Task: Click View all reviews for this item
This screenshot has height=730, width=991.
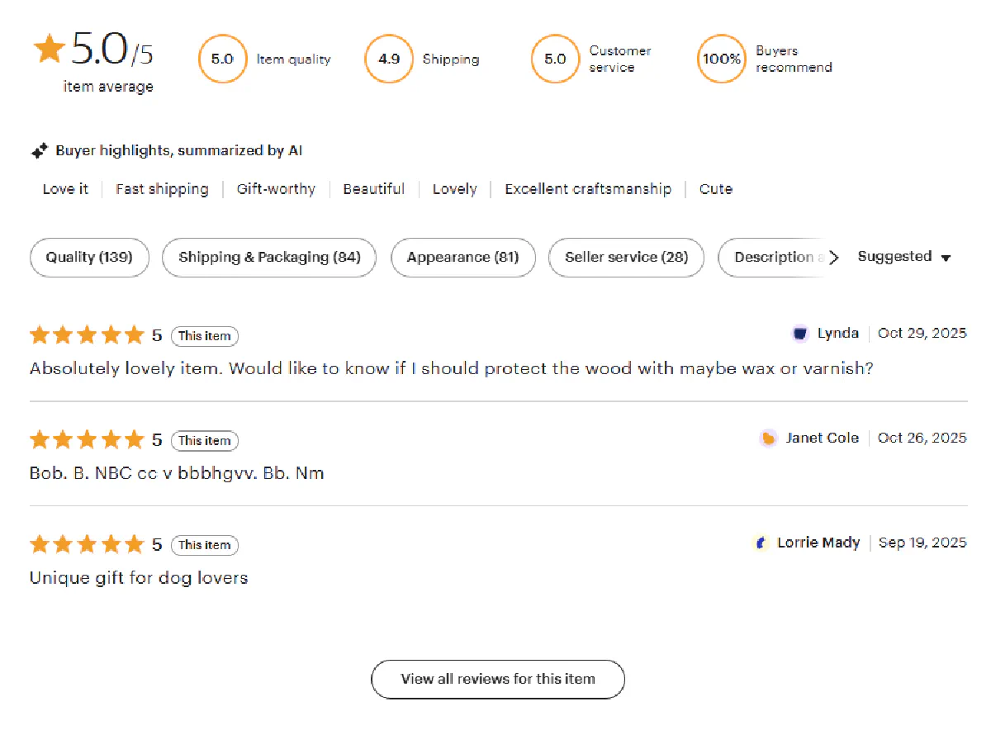Action: pyautogui.click(x=497, y=679)
